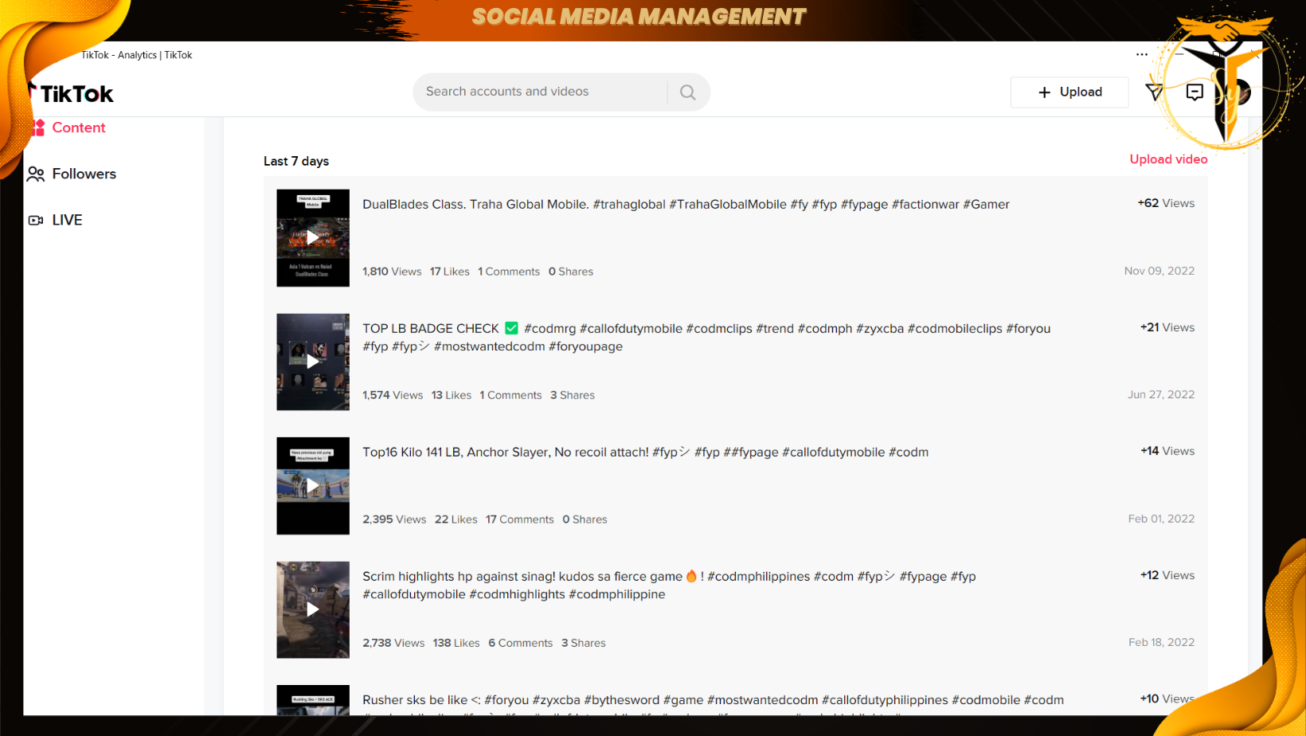This screenshot has width=1306, height=736.
Task: Open the Followers sidebar icon
Action: pyautogui.click(x=36, y=174)
